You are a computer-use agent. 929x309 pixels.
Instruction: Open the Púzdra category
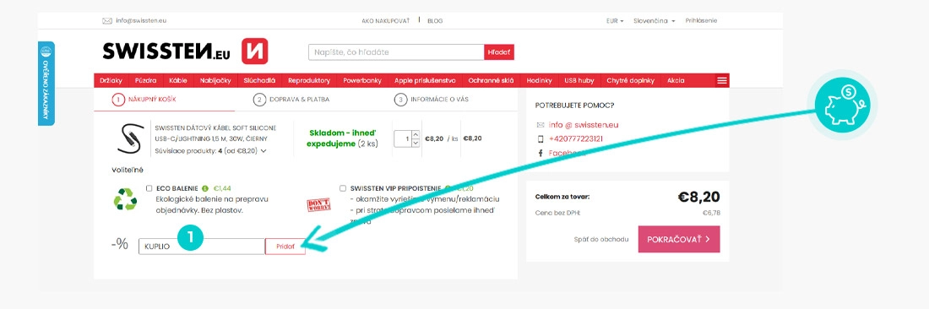(145, 80)
